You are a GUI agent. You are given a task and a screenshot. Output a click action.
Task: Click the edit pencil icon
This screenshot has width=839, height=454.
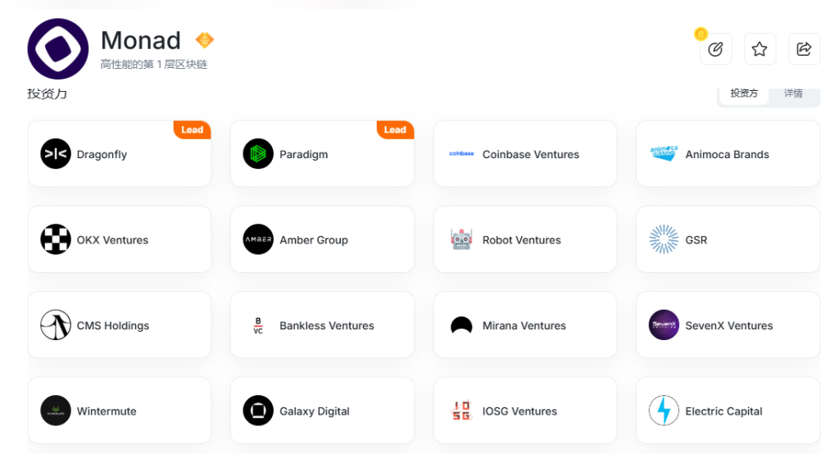pos(715,49)
